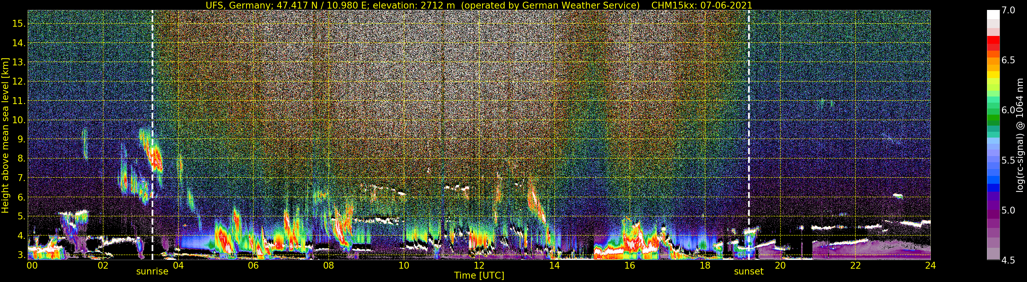This screenshot has width=1027, height=282.
Task: Click the time axis tick '18'
Action: (x=705, y=266)
